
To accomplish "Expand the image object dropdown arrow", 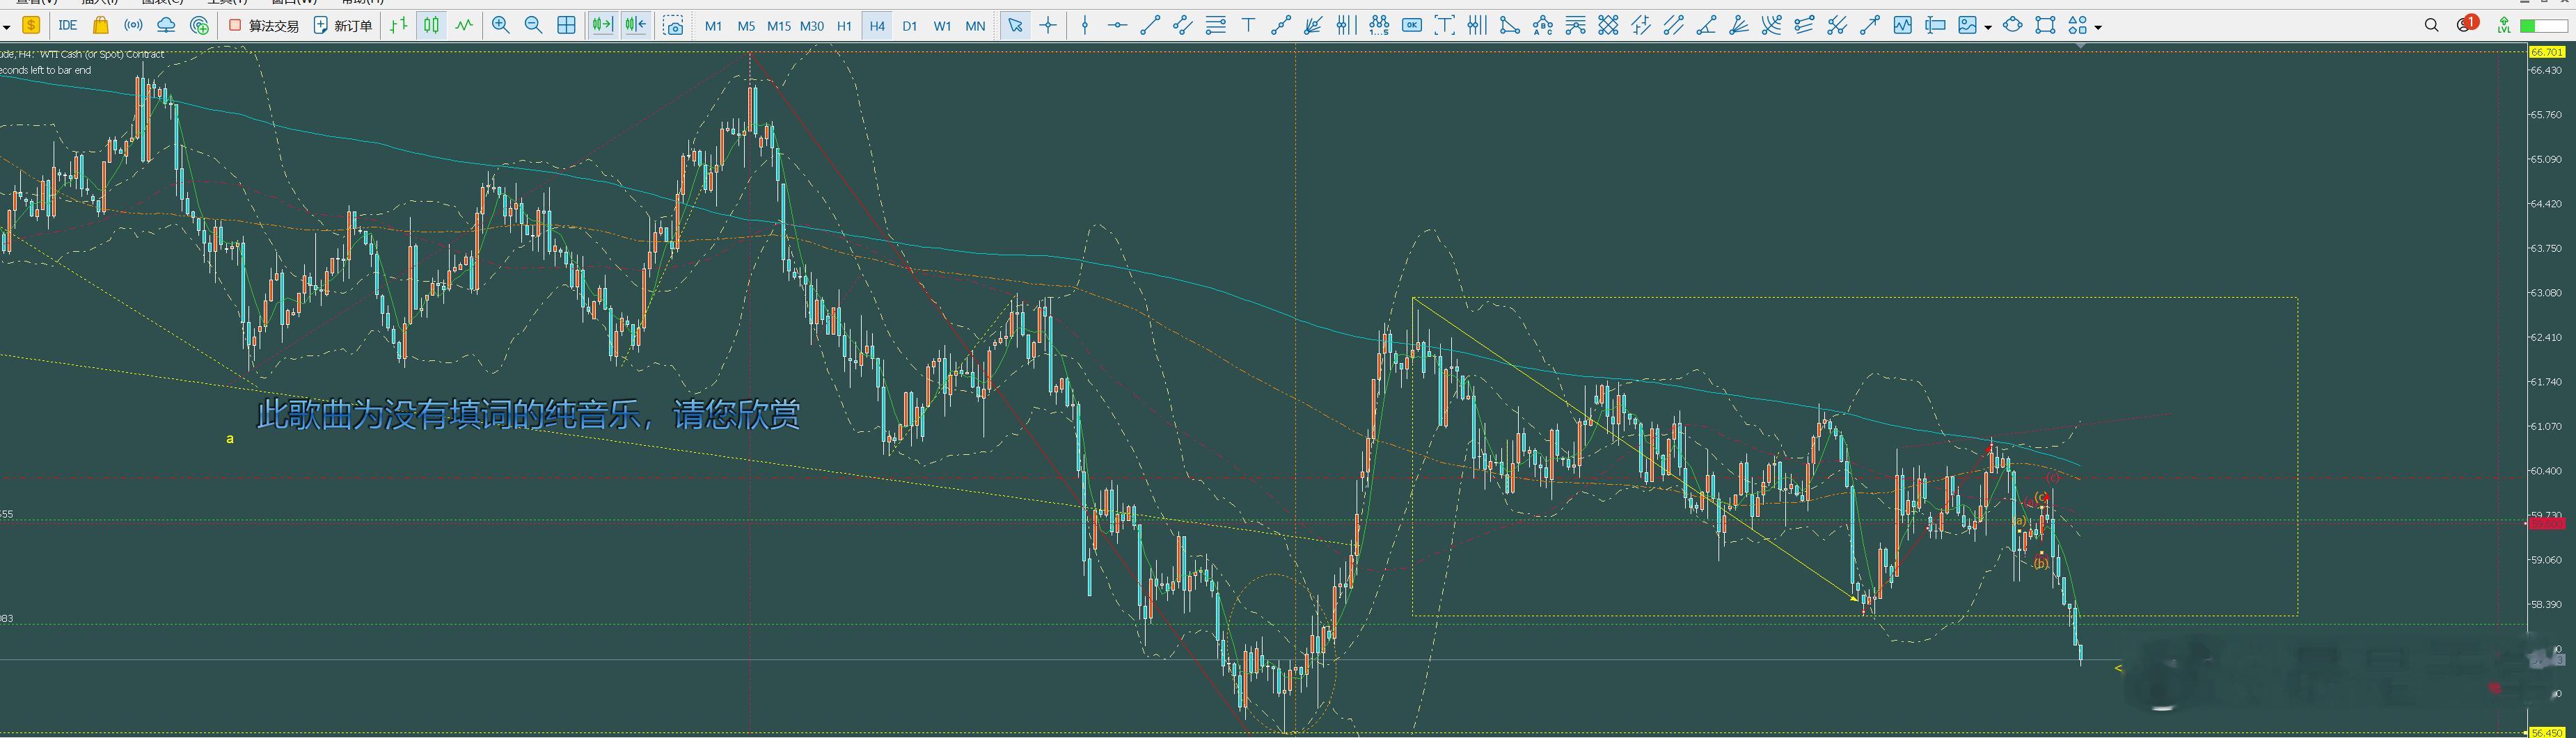I will [x=1988, y=27].
